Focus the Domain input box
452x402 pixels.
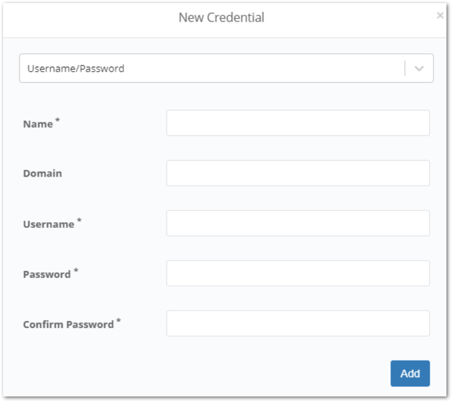click(298, 173)
